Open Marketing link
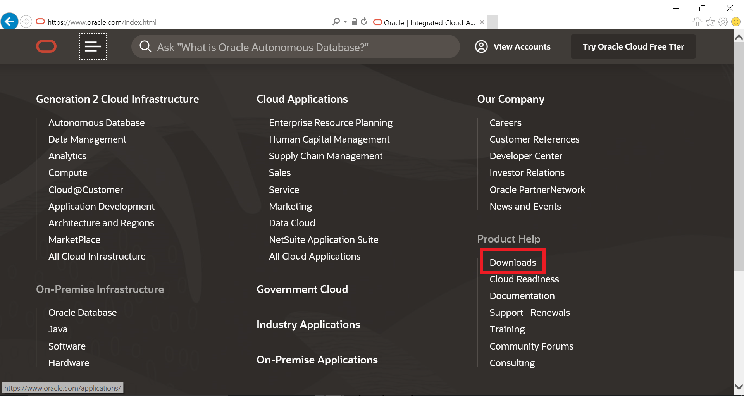The height and width of the screenshot is (396, 744). 291,207
